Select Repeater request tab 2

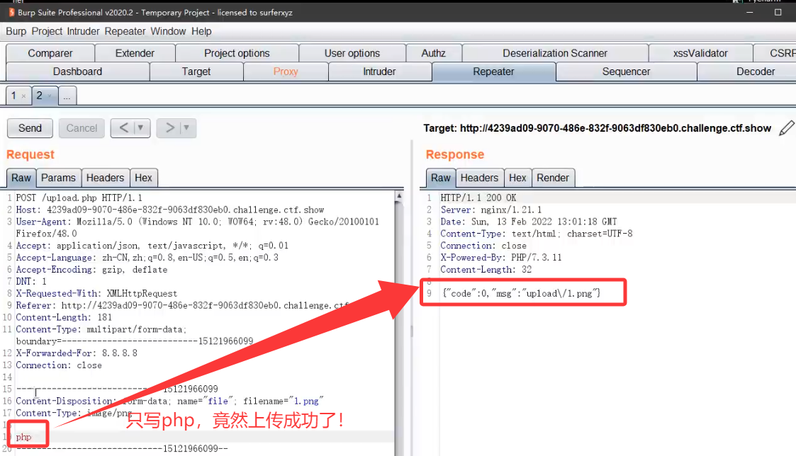pyautogui.click(x=39, y=96)
